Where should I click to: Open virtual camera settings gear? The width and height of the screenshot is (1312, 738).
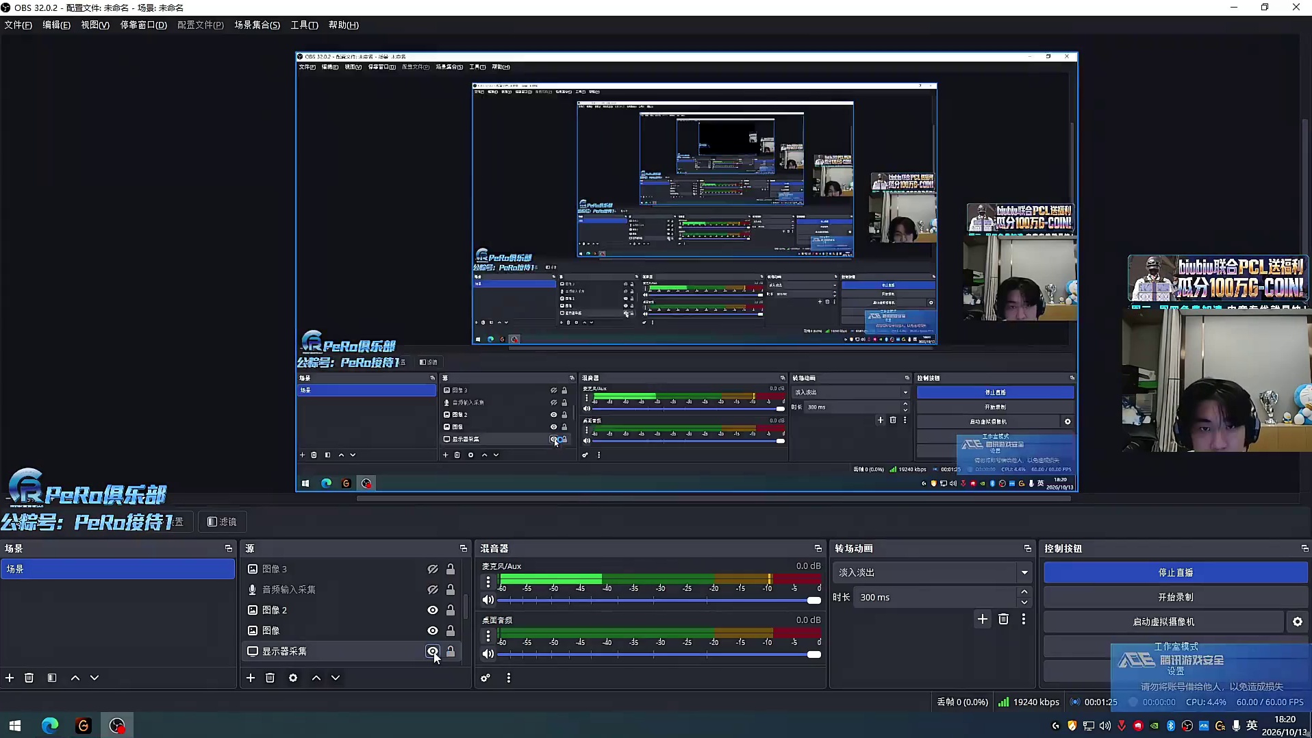pyautogui.click(x=1298, y=622)
